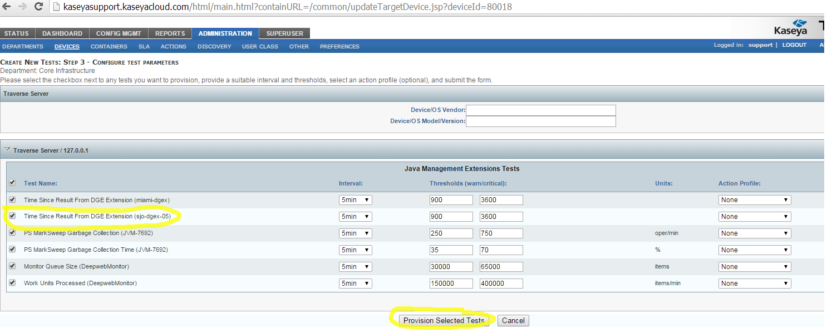The width and height of the screenshot is (827, 332).
Task: Open Action Profile dropdown for Monitor Queue Size
Action: [755, 267]
